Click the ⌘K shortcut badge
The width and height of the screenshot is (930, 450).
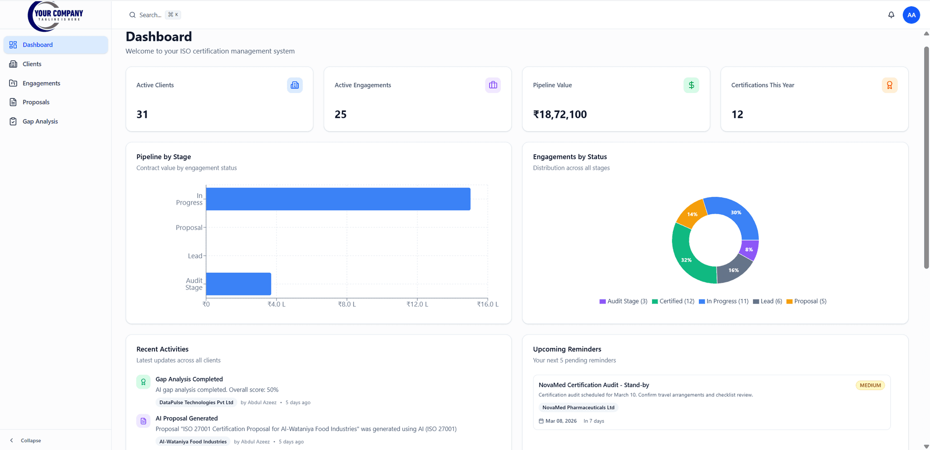point(173,15)
